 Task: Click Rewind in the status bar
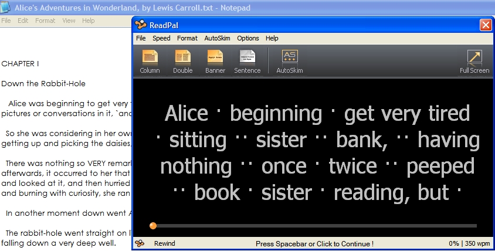[164, 243]
